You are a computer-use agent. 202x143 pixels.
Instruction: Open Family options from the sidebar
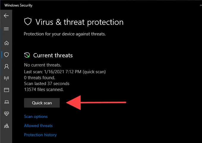[x=6, y=126]
